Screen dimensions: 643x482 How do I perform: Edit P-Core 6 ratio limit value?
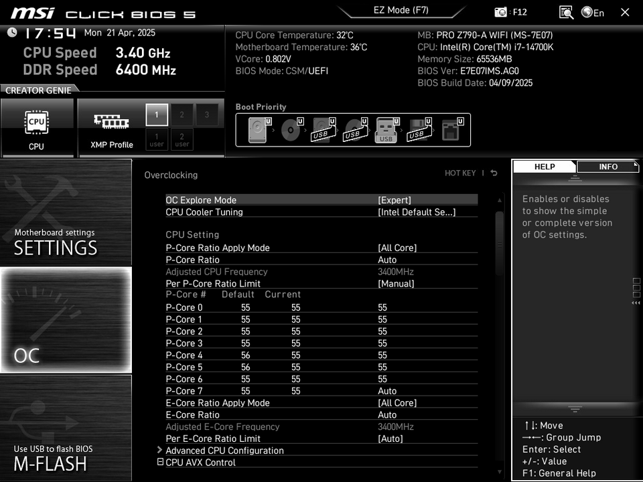[x=382, y=379]
